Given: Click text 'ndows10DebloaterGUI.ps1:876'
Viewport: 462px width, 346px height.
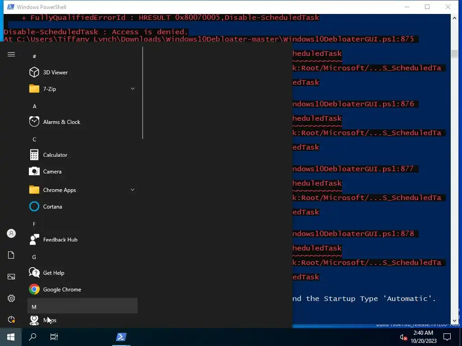Looking at the screenshot, I should [x=353, y=104].
